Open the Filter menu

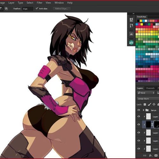39,3
